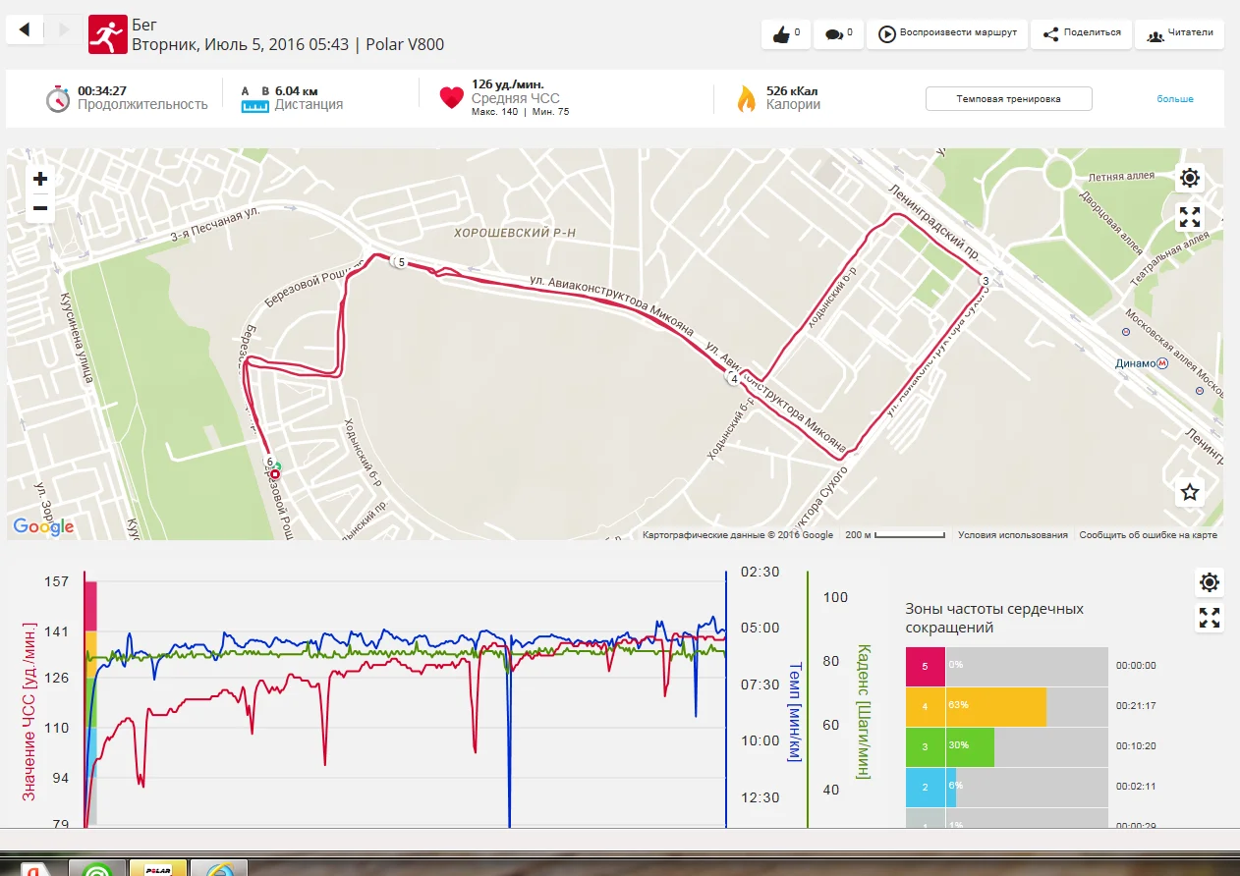The image size is (1240, 876).
Task: Click the Темп [мин/км] axis label
Action: point(794,712)
